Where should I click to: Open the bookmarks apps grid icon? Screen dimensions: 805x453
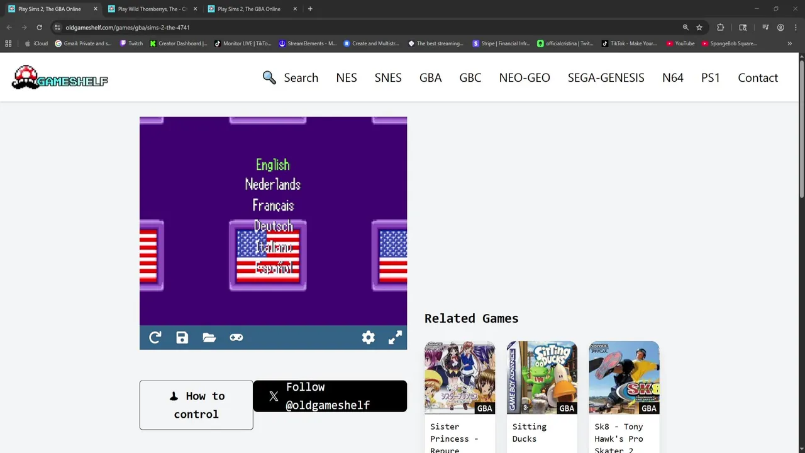(x=8, y=43)
